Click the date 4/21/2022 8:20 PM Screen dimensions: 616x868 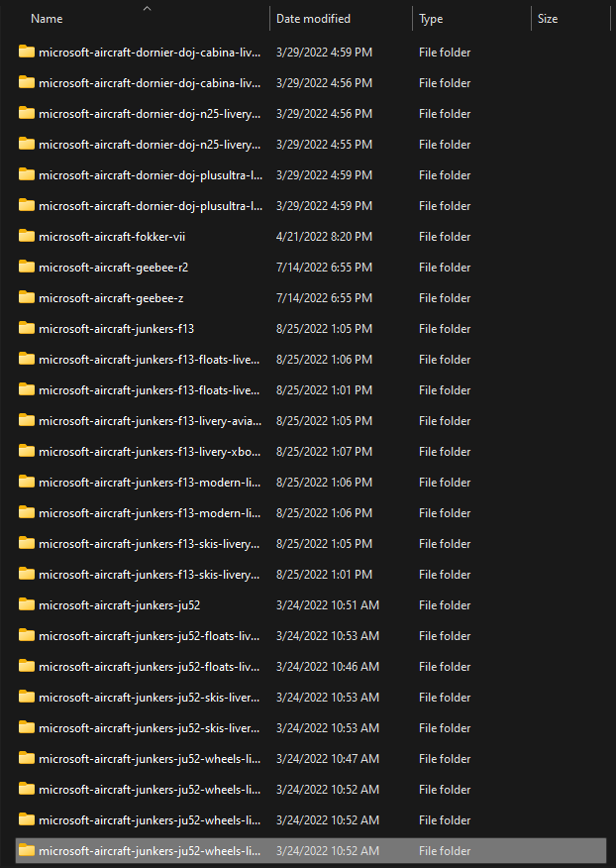[324, 237]
